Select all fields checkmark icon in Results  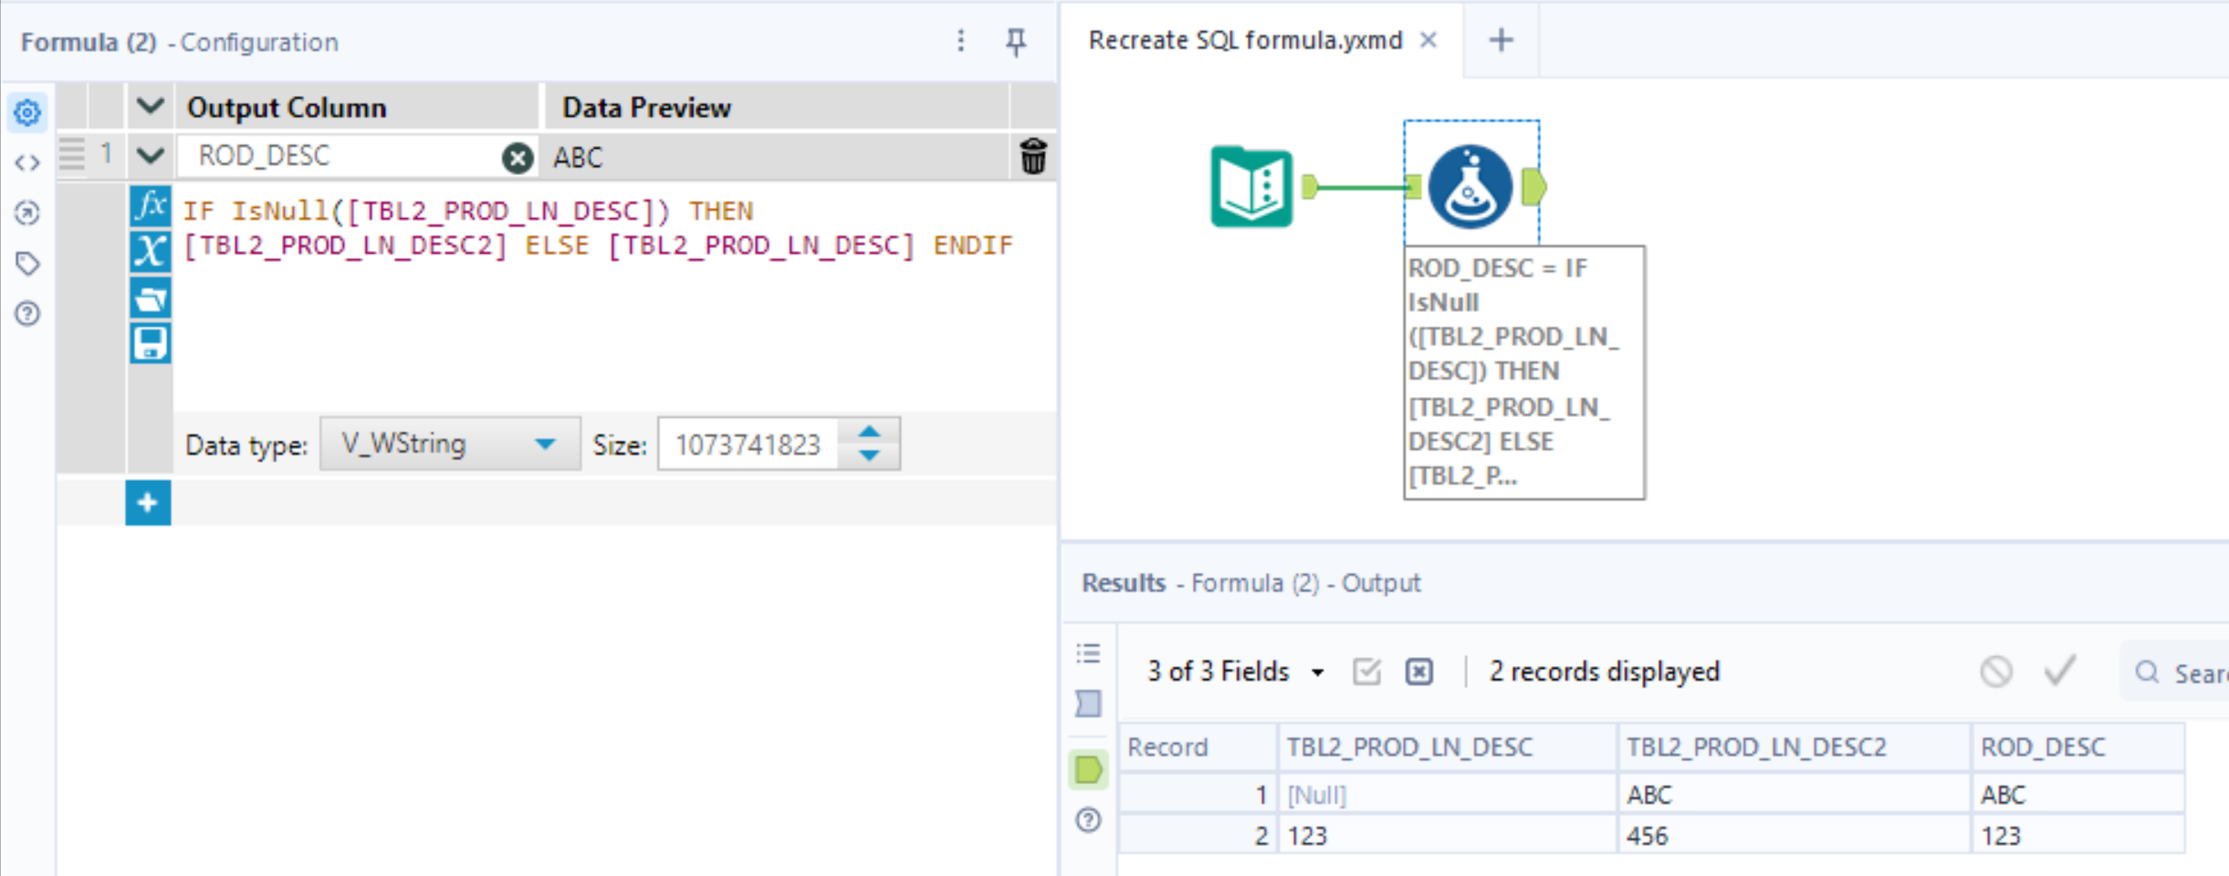pyautogui.click(x=1366, y=673)
